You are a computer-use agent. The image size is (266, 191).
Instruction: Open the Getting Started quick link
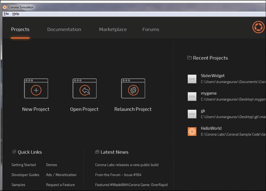pyautogui.click(x=24, y=165)
